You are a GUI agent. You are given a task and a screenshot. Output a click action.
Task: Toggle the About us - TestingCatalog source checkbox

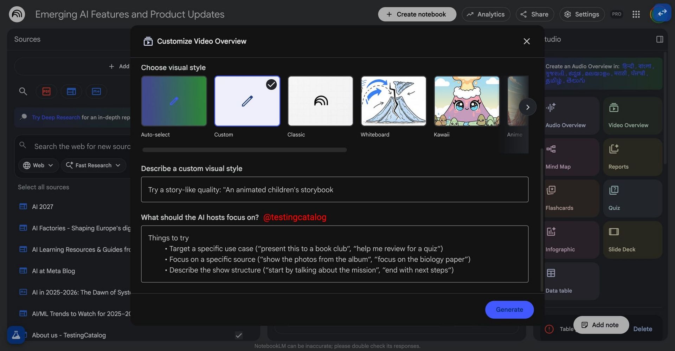[x=239, y=336]
